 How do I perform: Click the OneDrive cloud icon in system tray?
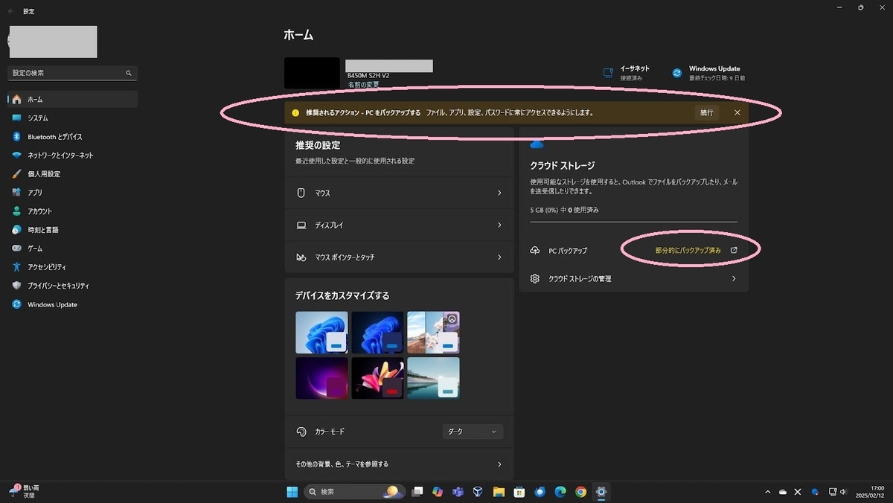[x=783, y=492]
